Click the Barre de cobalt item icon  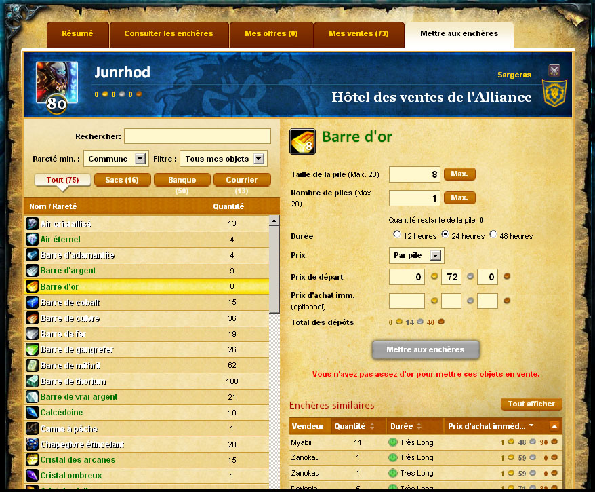[x=32, y=303]
